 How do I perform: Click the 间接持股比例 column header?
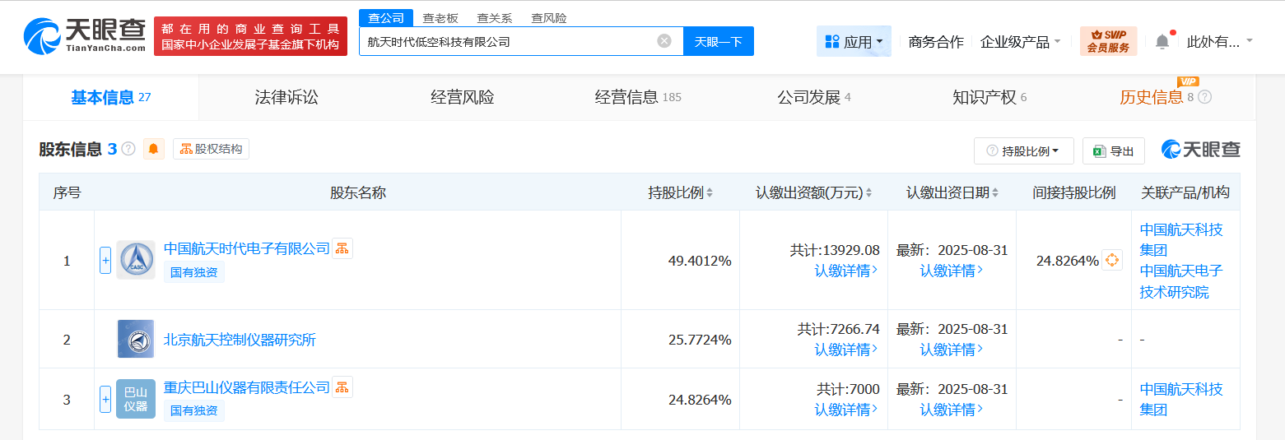[x=1074, y=192]
